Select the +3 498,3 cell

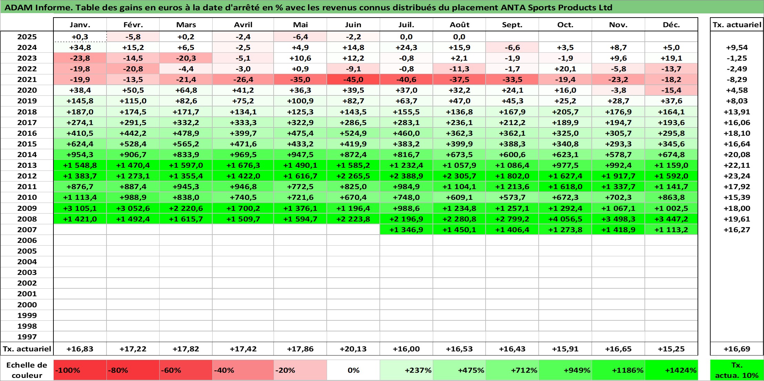point(618,219)
